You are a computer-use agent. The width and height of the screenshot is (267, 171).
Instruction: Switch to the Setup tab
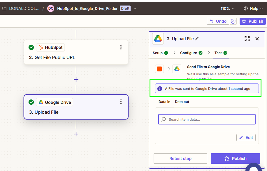tap(160, 53)
